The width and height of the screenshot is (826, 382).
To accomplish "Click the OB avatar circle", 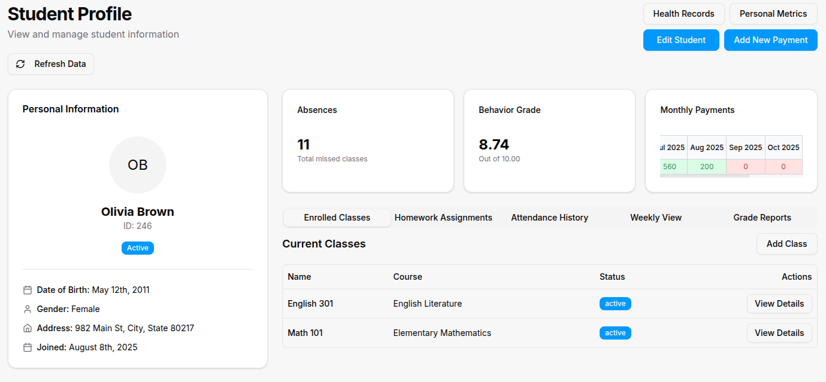I will [x=138, y=165].
